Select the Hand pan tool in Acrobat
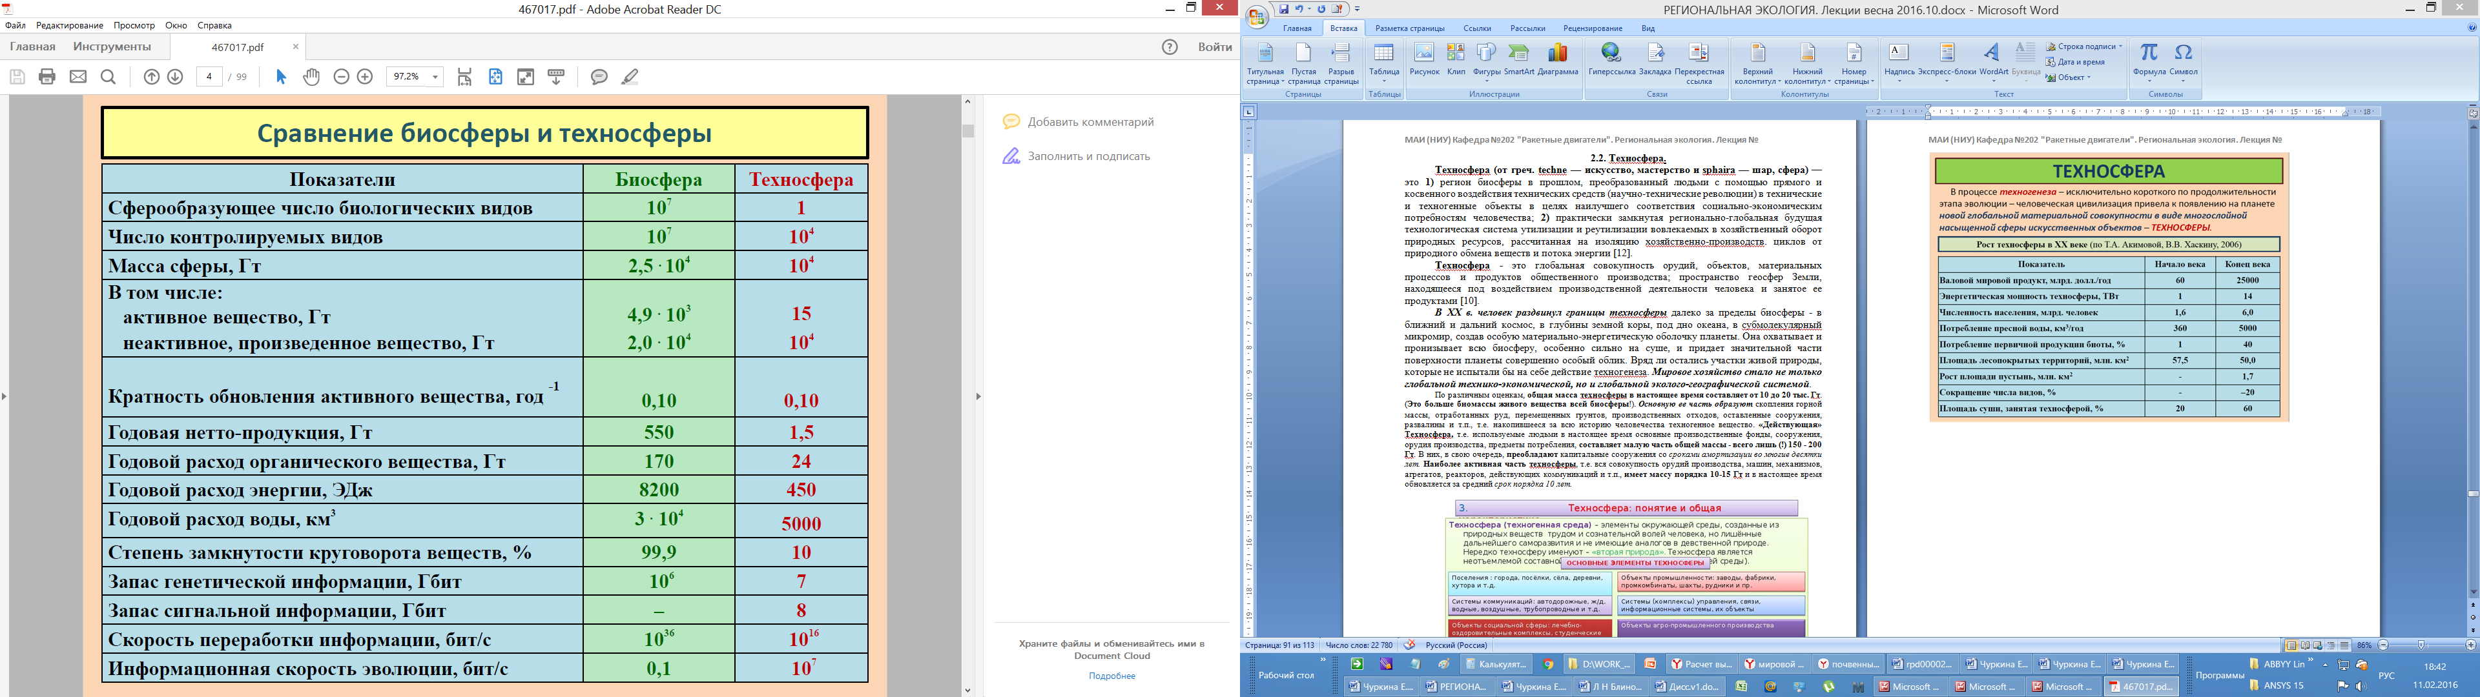The height and width of the screenshot is (697, 2480). tap(311, 77)
